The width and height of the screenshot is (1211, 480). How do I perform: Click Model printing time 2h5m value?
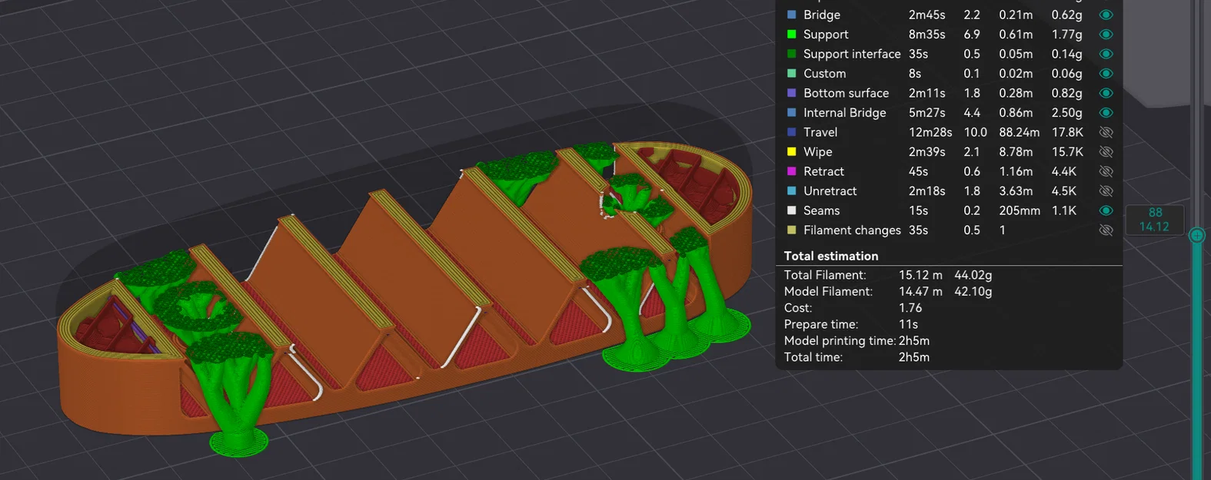pos(913,340)
